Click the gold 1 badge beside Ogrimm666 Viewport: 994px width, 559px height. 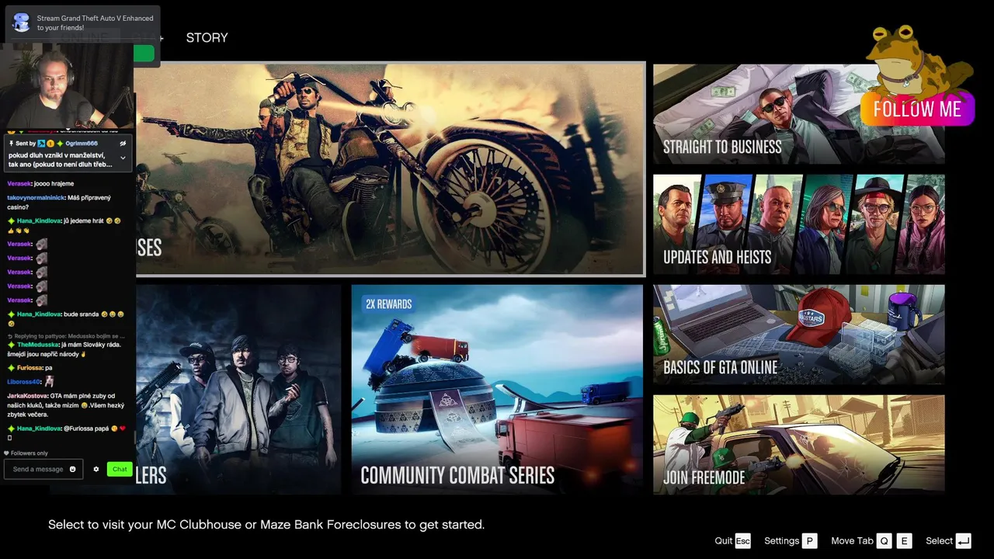tap(50, 144)
